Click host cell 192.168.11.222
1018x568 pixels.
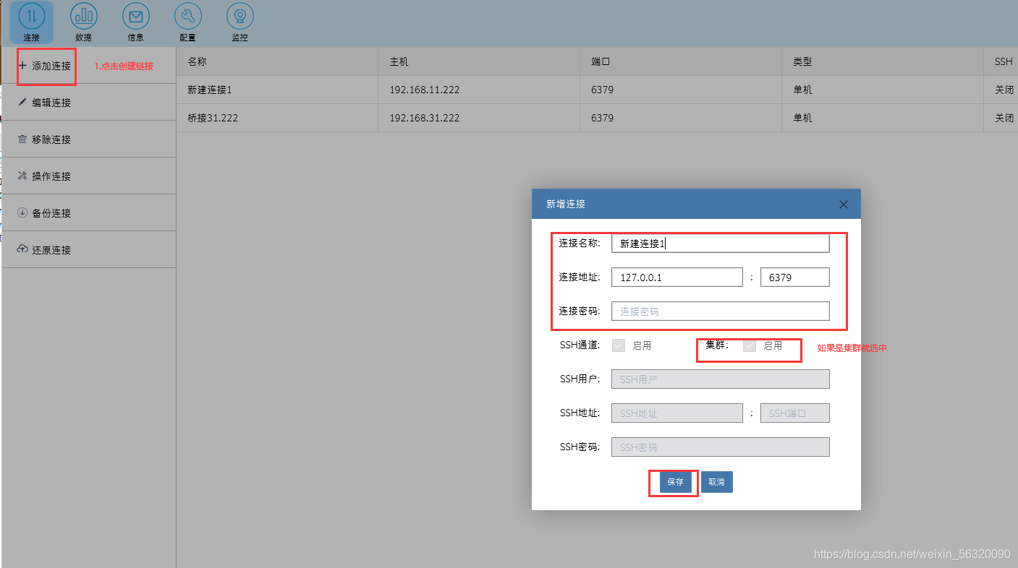point(424,90)
